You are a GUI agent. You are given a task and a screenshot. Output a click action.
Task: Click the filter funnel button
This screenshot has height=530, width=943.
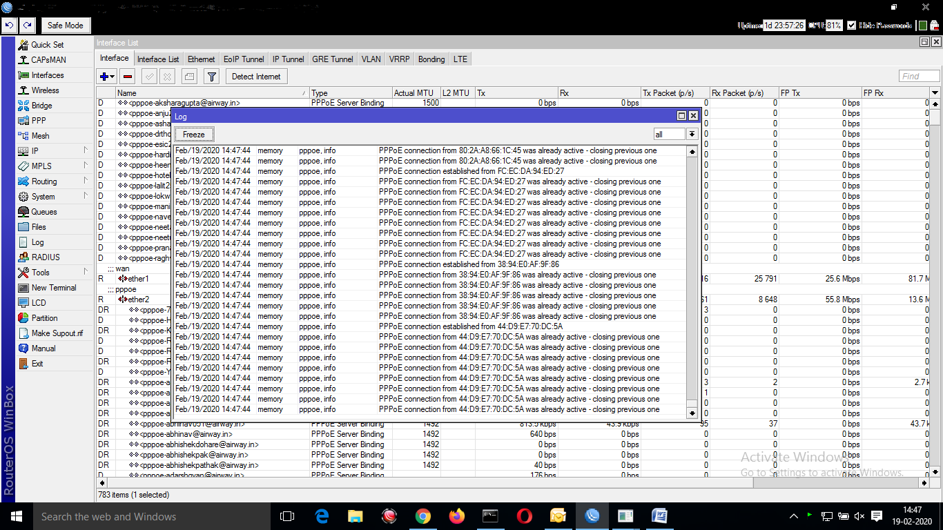click(x=212, y=77)
